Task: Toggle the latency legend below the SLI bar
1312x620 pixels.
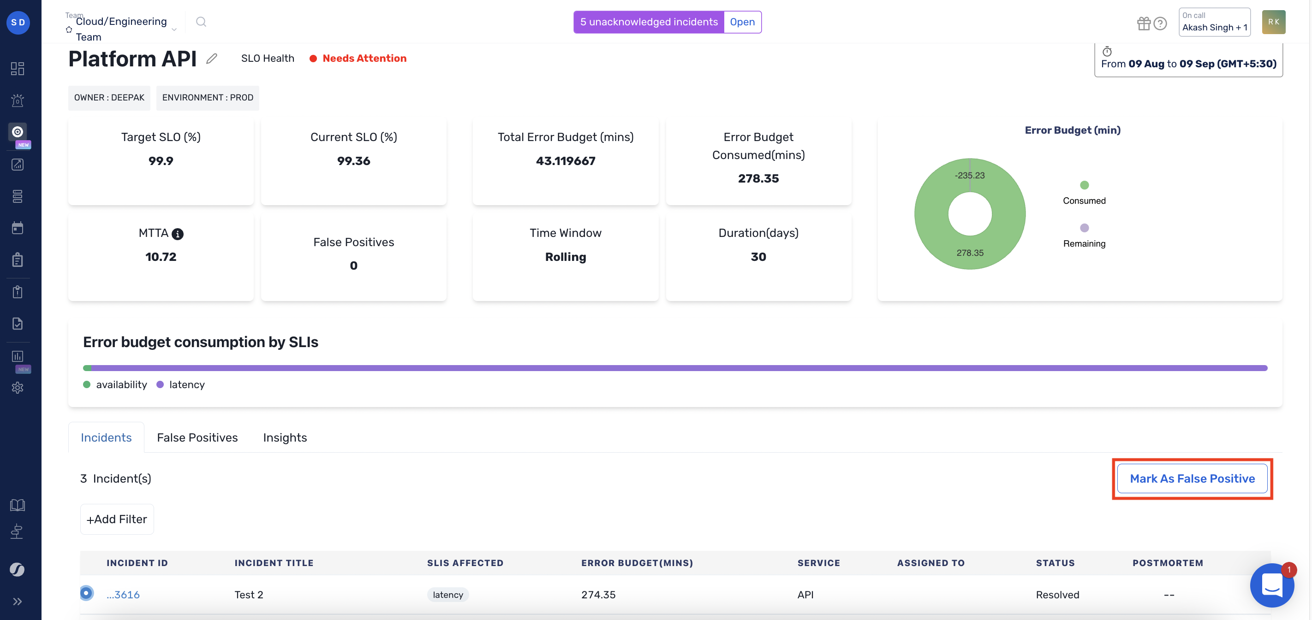Action: click(180, 384)
